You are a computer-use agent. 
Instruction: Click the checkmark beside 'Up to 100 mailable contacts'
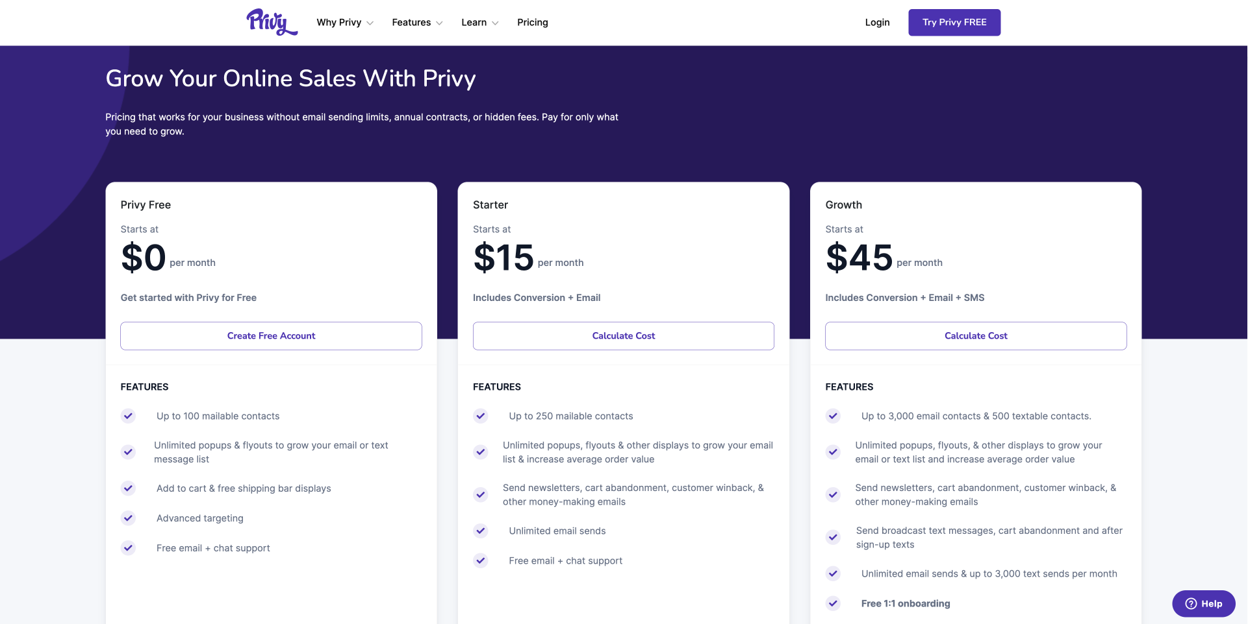[x=128, y=416]
